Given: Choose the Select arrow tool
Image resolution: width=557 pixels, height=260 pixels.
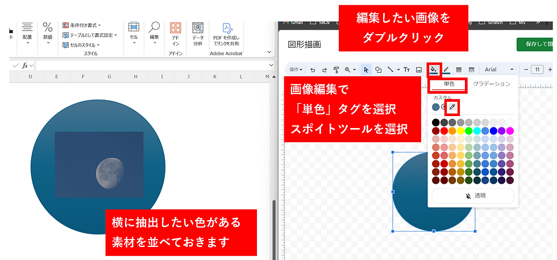Looking at the screenshot, I should coord(366,70).
